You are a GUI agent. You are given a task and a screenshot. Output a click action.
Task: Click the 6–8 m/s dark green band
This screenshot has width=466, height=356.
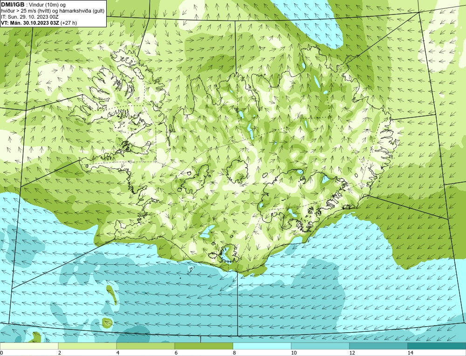click(x=204, y=346)
